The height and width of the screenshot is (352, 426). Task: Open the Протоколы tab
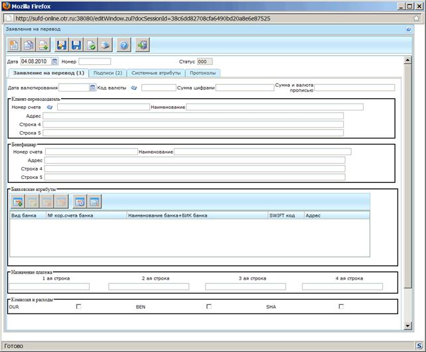pos(202,73)
